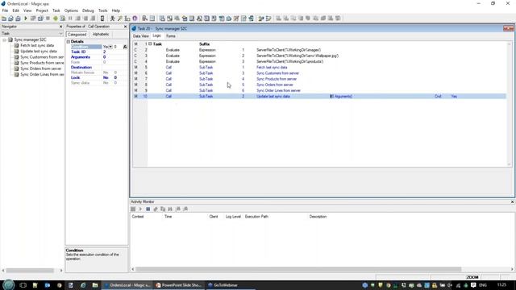
Task: Click the Task ID property row
Action: point(97,52)
